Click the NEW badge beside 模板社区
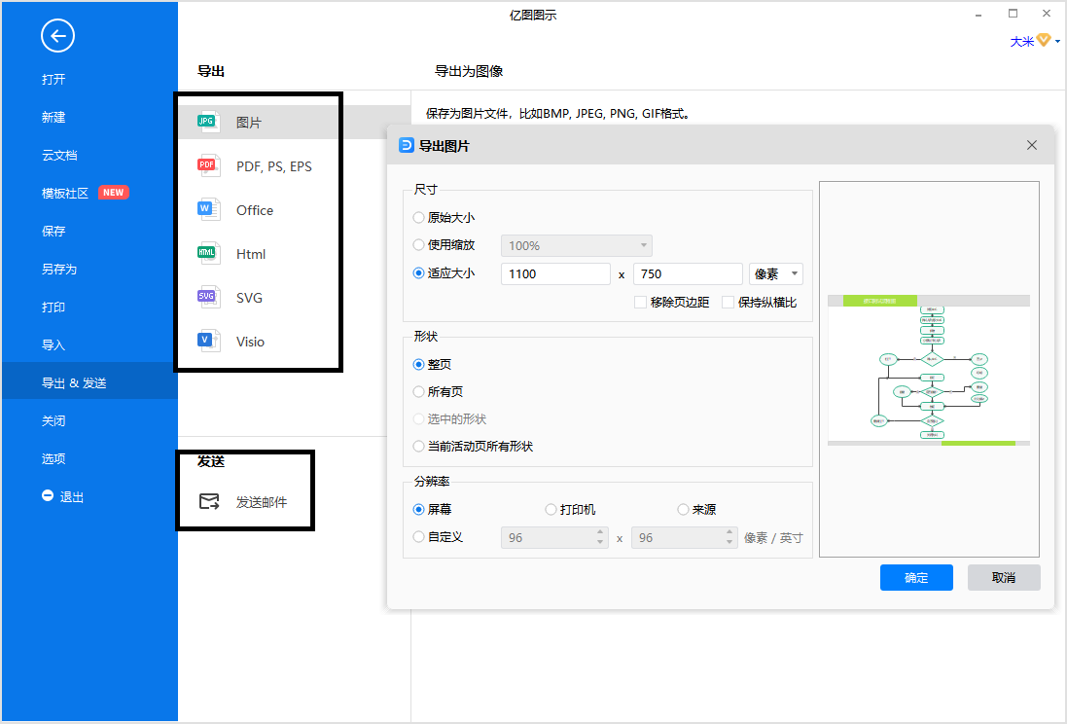Image resolution: width=1067 pixels, height=724 pixels. tap(114, 193)
